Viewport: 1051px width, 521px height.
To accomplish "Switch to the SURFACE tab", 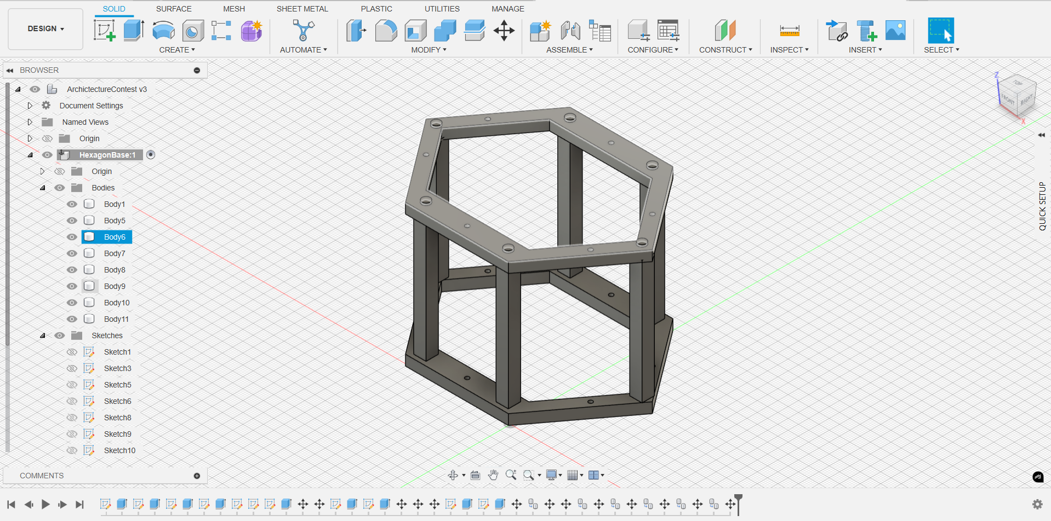I will point(174,9).
